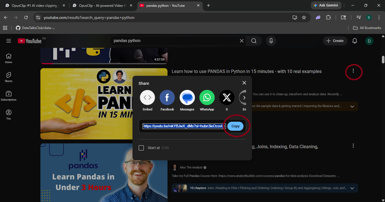Open the DataTalksClub bookmark
Image resolution: width=385 pixels, height=202 pixels.
pyautogui.click(x=35, y=28)
